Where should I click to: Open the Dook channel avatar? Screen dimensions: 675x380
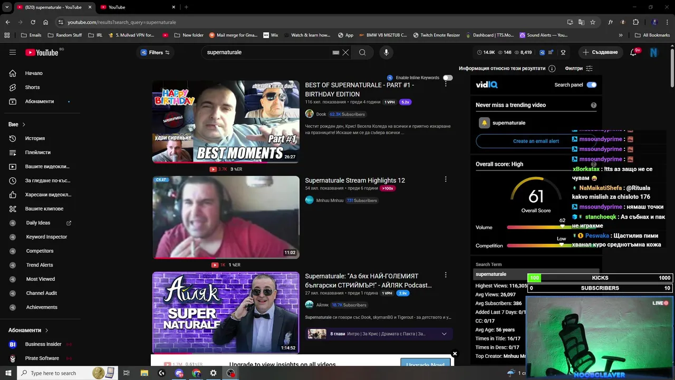(309, 114)
